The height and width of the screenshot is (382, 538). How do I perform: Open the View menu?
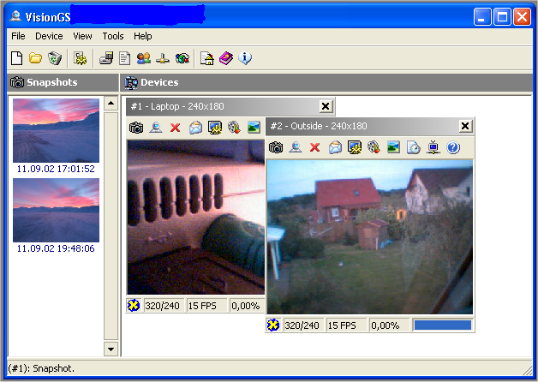pos(82,36)
